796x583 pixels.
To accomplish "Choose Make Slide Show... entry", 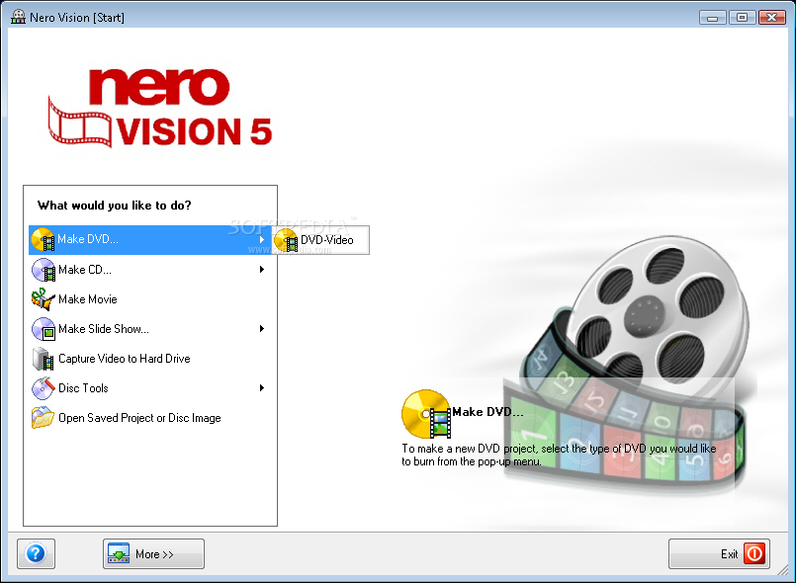I will pyautogui.click(x=150, y=329).
